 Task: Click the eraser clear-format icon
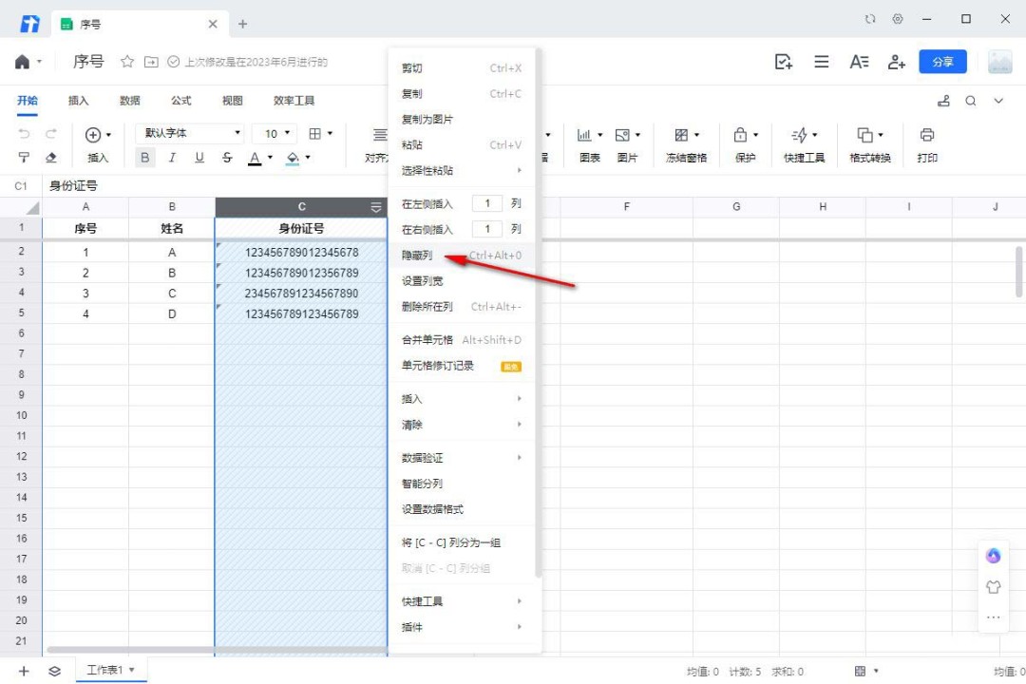(x=51, y=158)
